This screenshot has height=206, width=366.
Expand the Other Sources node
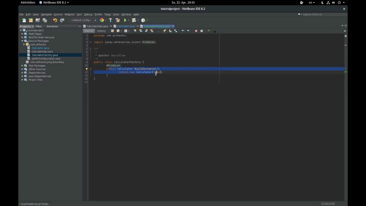coord(22,69)
